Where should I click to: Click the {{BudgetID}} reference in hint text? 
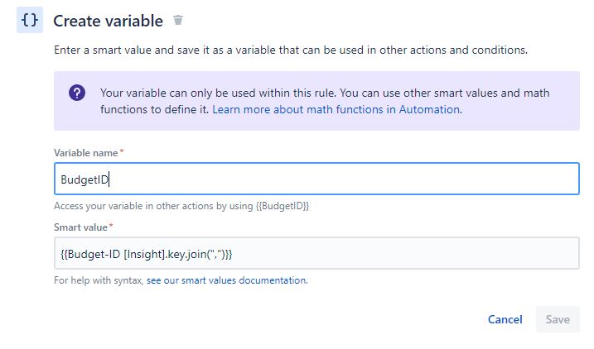point(283,206)
